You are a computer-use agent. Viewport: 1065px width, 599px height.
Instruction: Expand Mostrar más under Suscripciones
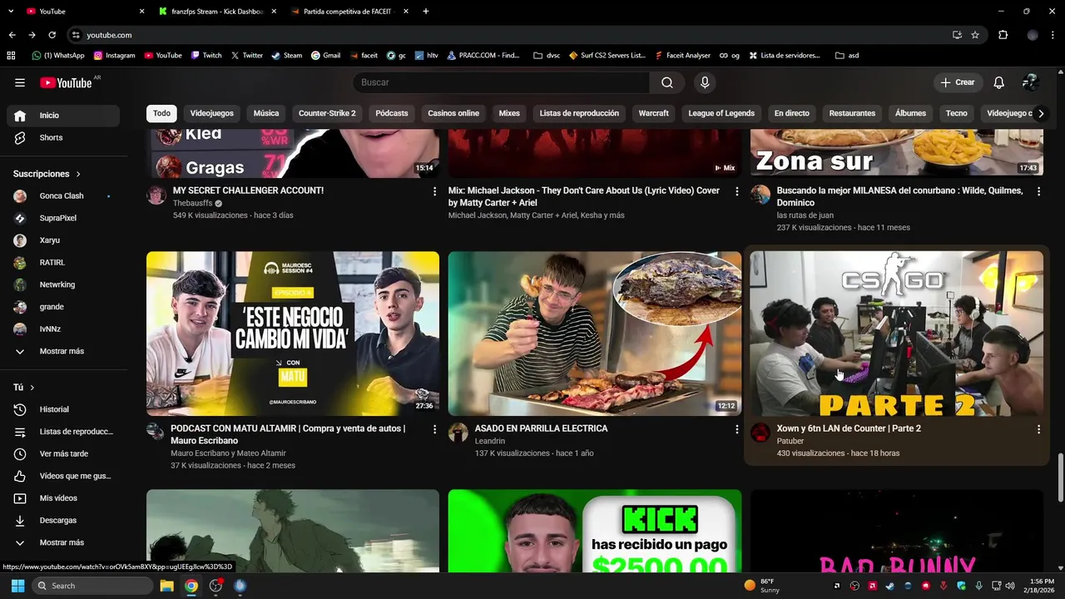(x=63, y=351)
